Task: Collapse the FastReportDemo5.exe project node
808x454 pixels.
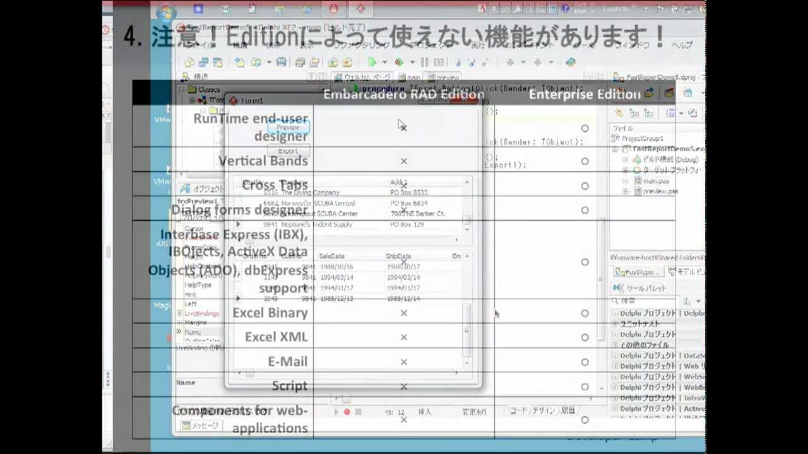Action: coord(615,149)
